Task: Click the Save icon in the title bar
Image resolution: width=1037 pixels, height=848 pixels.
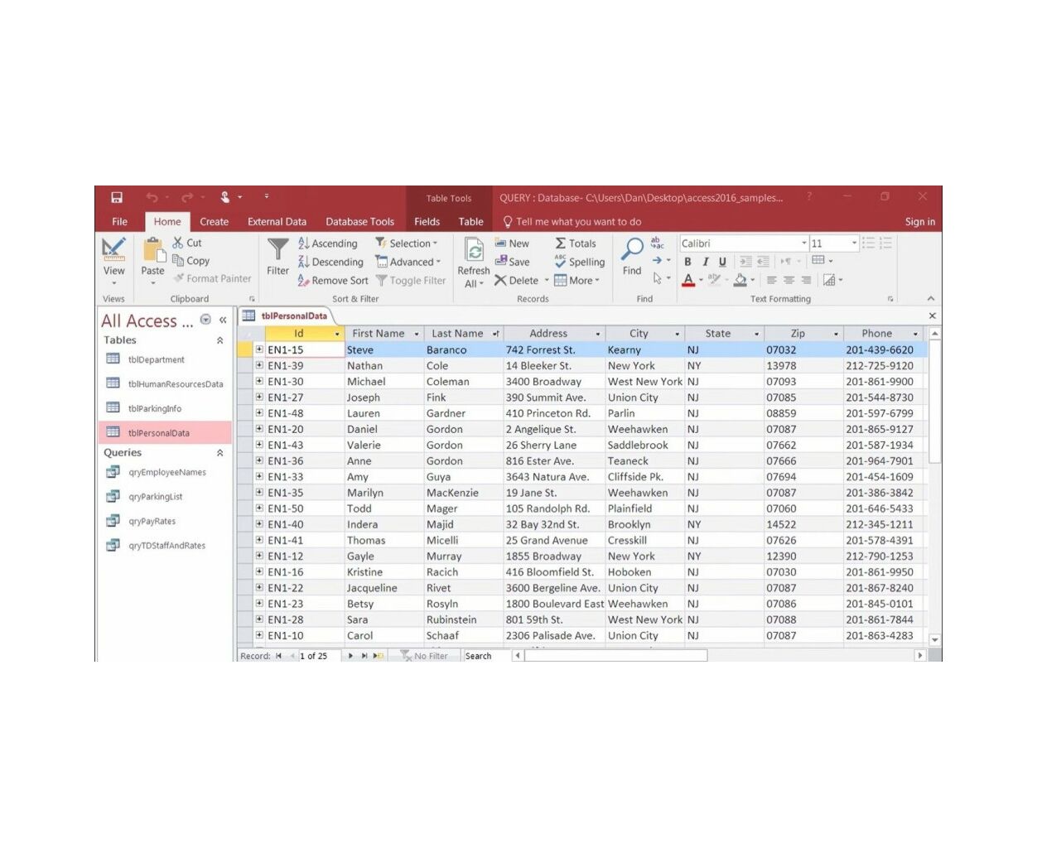Action: click(117, 197)
